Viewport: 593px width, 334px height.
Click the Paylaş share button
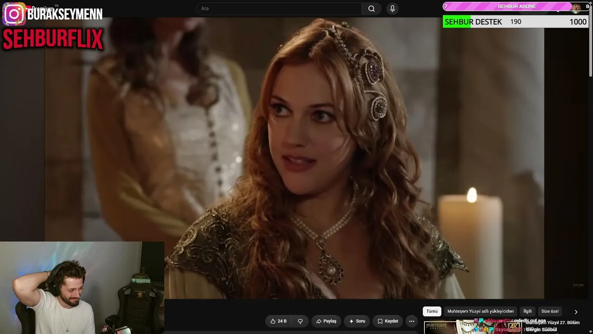tap(326, 321)
